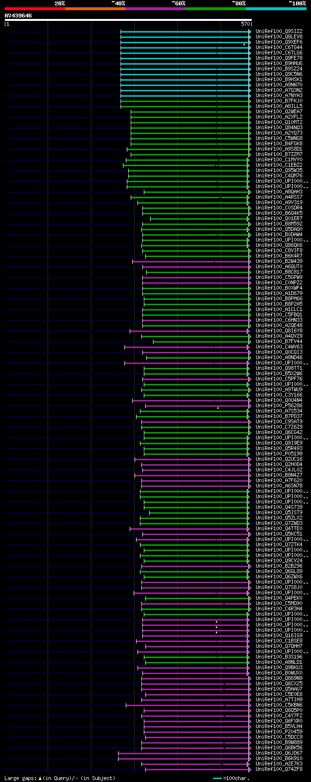
Task: Open the UniRef100_C6TG44 entry
Action: (279, 48)
